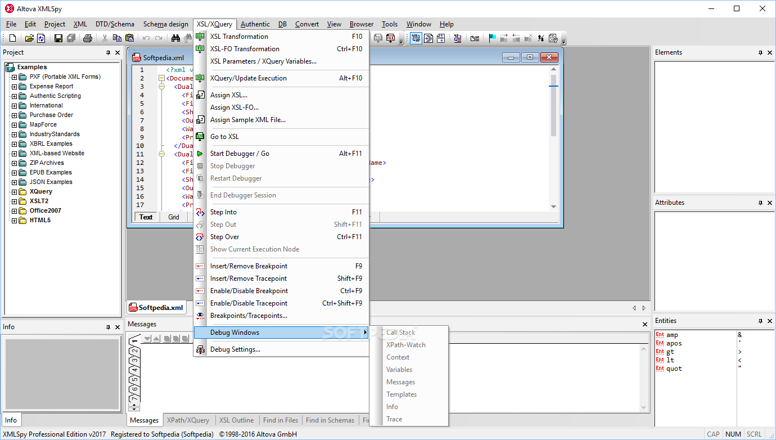Viewport: 776px width, 440px height.
Task: Click the XSL-FO Transformation menu icon
Action: coord(200,49)
